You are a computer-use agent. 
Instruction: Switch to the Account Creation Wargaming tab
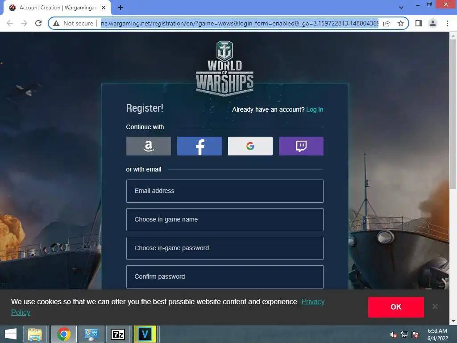(57, 8)
